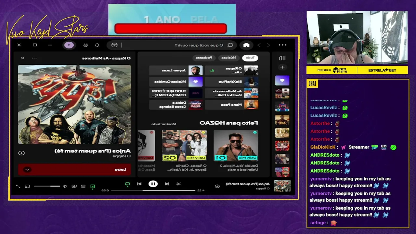Mute using the speaker volume icon
The height and width of the screenshot is (234, 416).
pos(65,186)
